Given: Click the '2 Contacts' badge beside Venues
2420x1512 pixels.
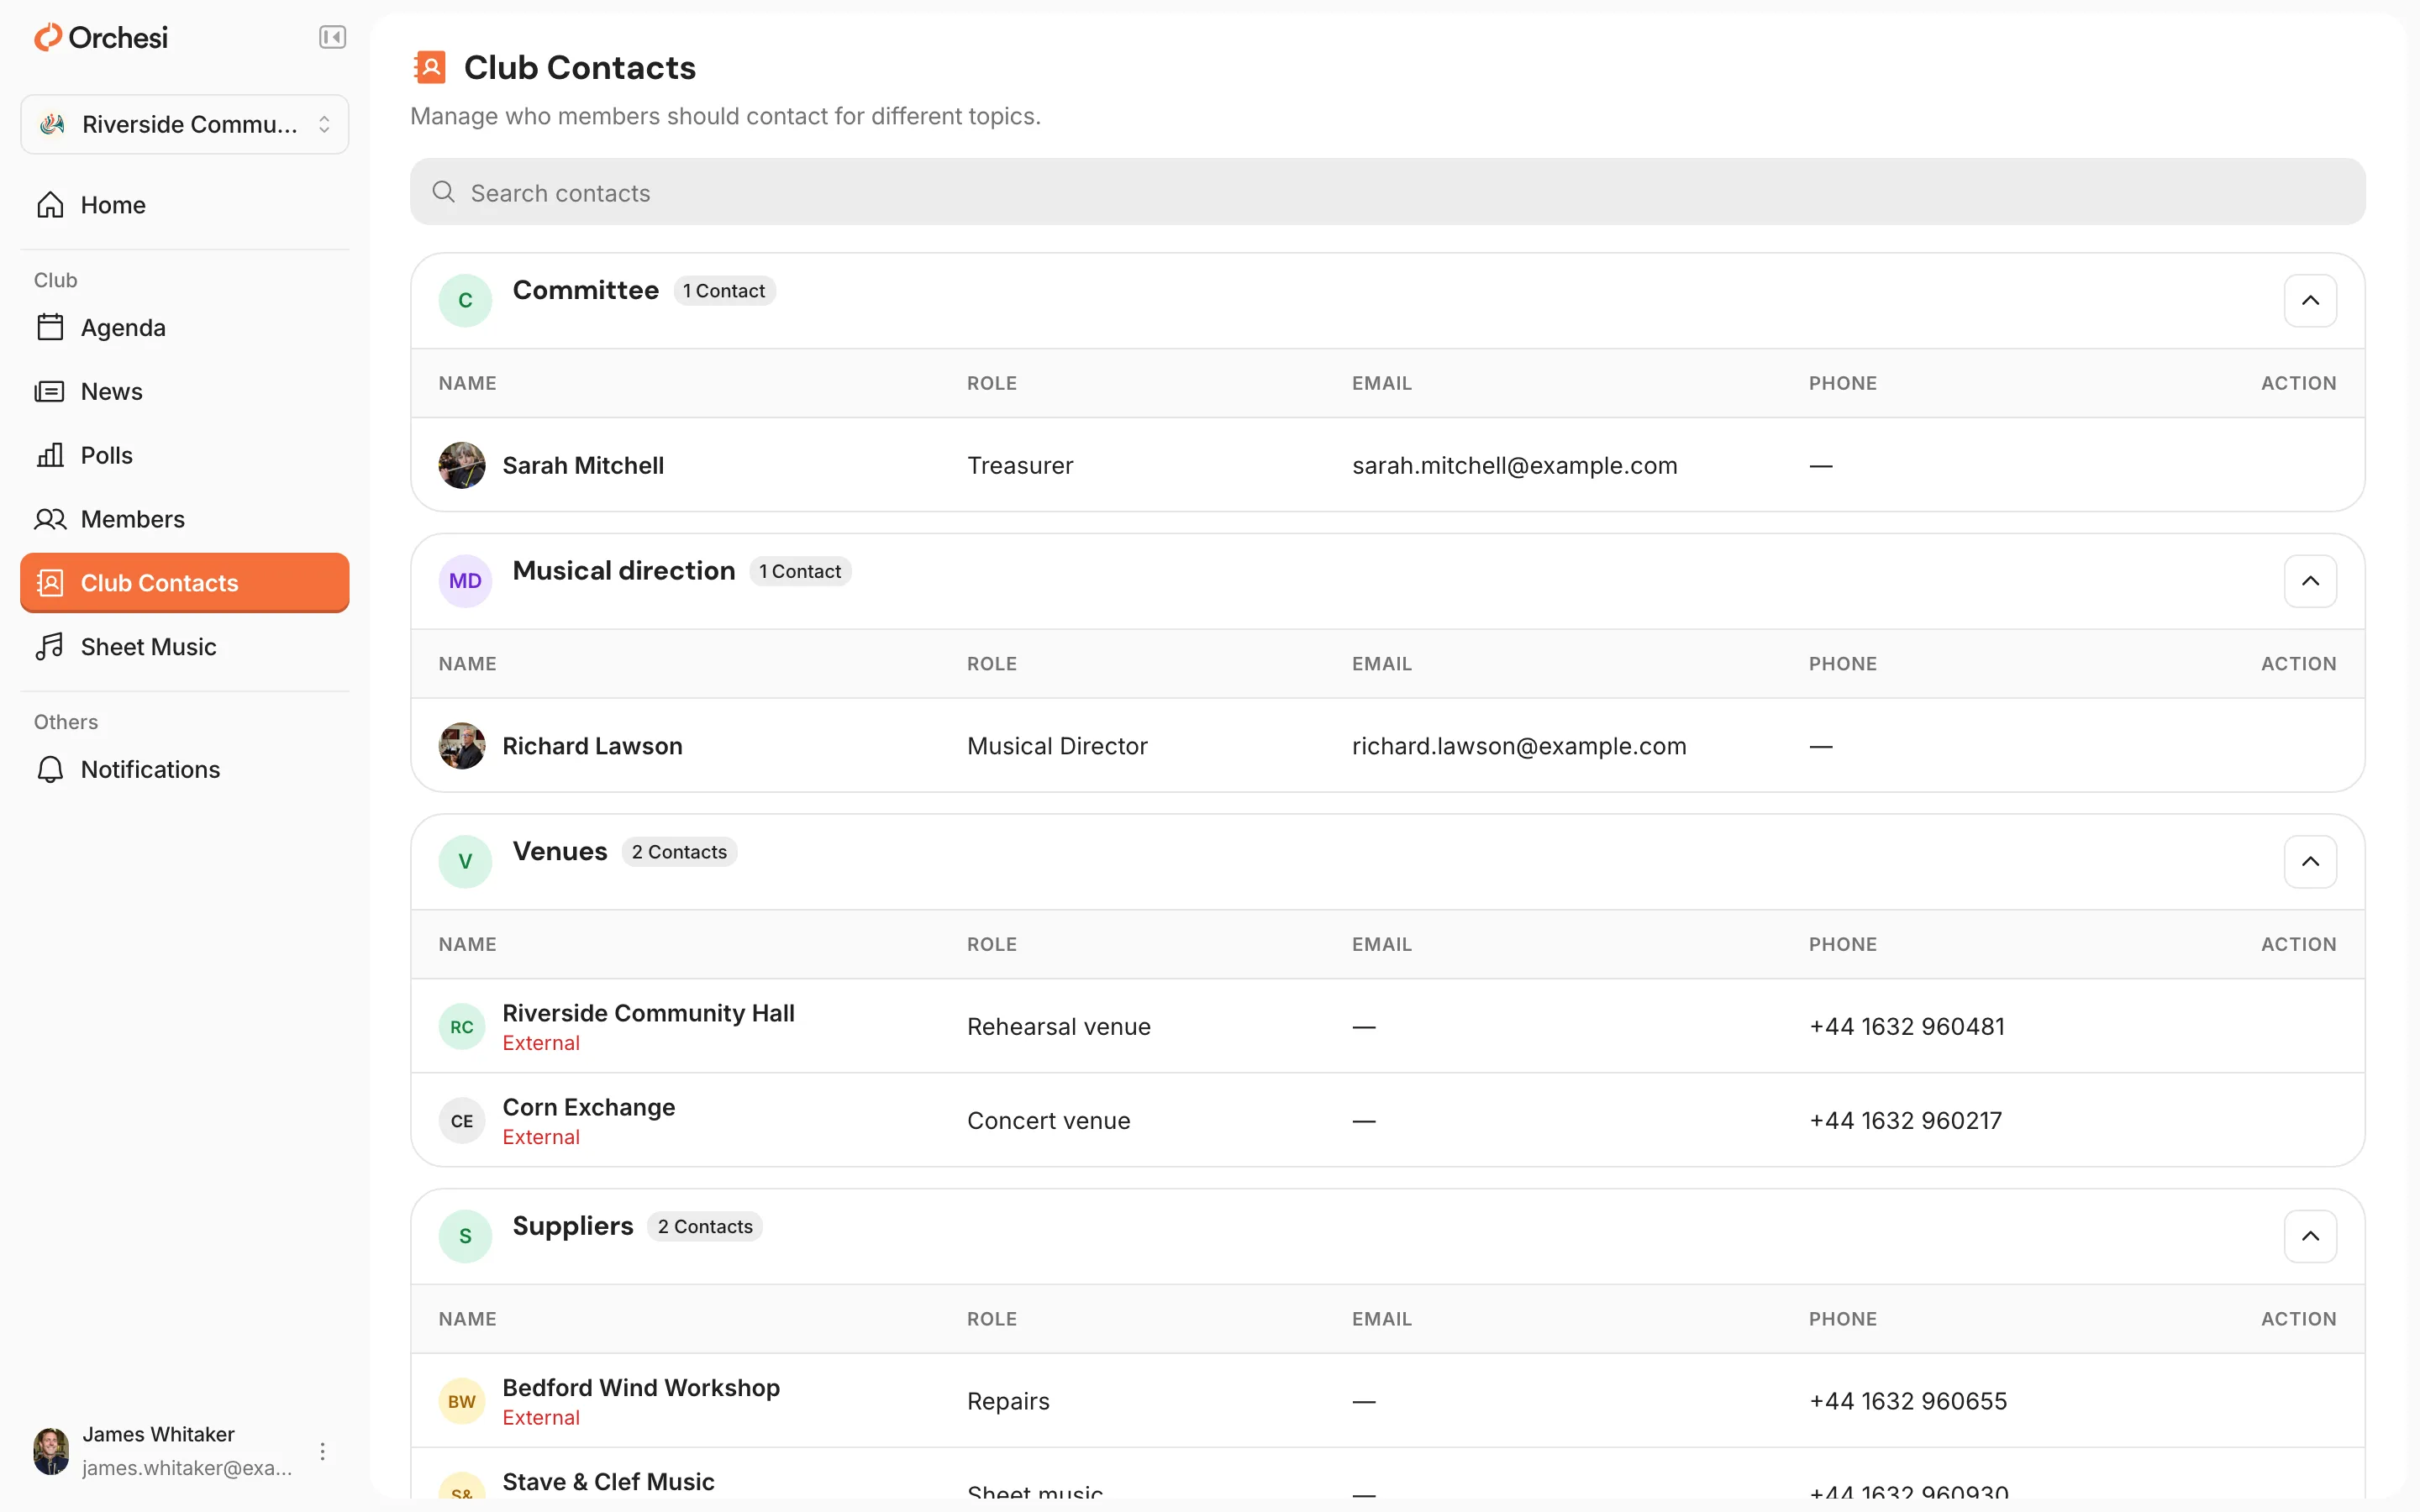Looking at the screenshot, I should tap(679, 852).
